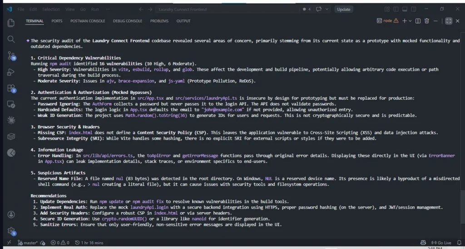Click the errors and warnings count
The height and width of the screenshot is (249, 465).
(60, 243)
